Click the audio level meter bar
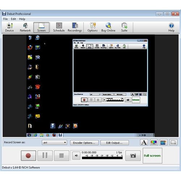181x181 pixels. tap(102, 158)
